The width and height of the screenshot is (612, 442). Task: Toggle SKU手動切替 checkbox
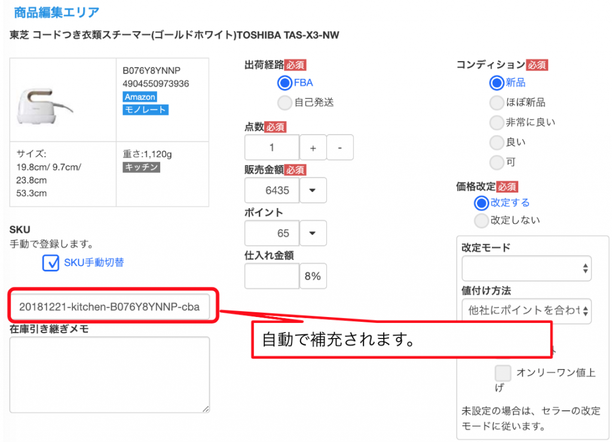[51, 263]
